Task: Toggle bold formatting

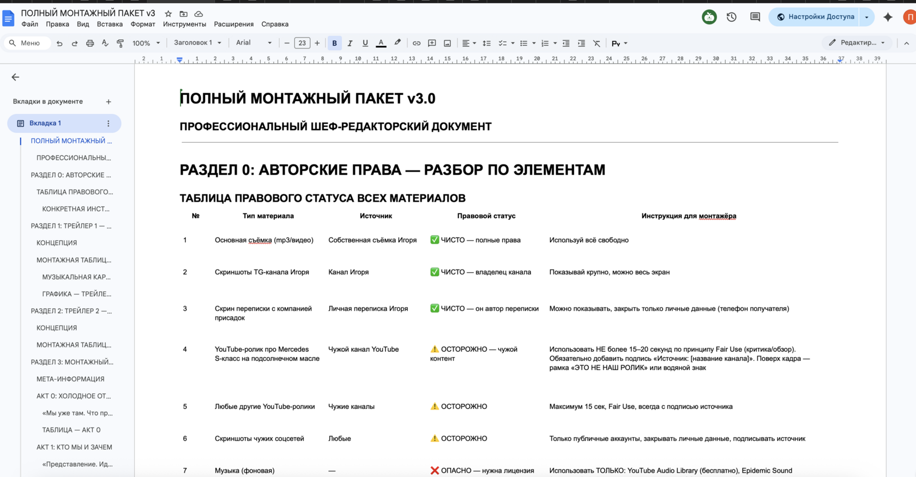Action: pyautogui.click(x=335, y=43)
